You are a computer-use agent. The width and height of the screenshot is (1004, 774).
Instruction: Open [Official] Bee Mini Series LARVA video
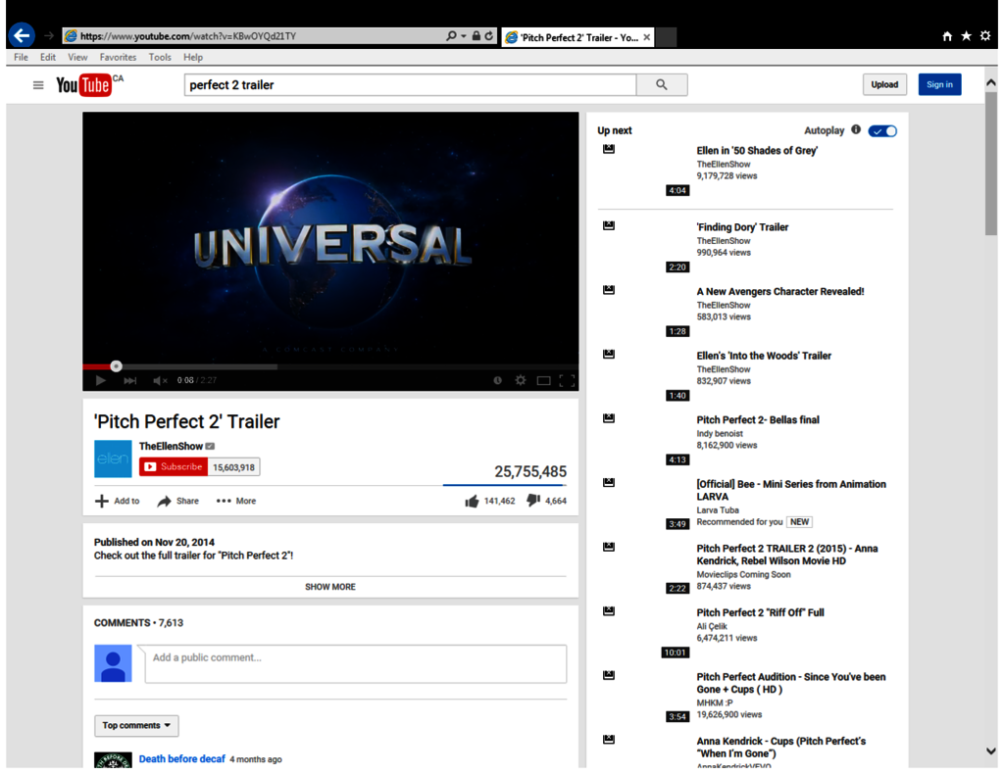click(x=791, y=490)
